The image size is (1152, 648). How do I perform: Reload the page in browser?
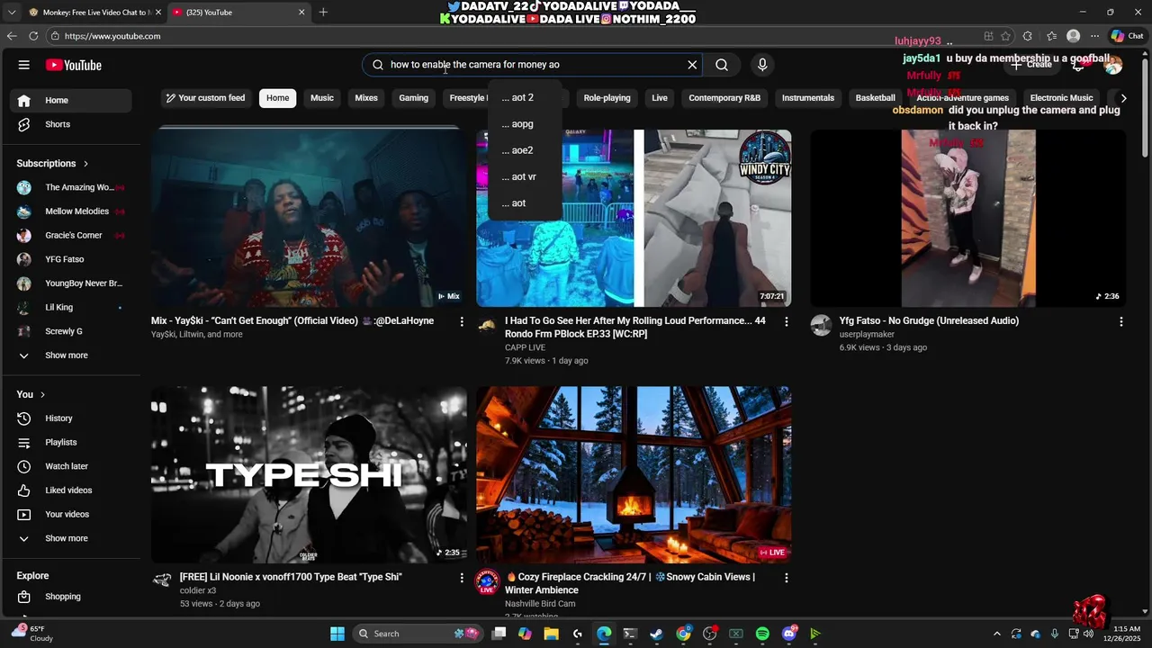(x=33, y=36)
